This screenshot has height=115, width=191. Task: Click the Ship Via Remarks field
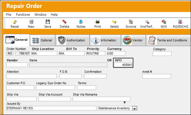(102, 99)
